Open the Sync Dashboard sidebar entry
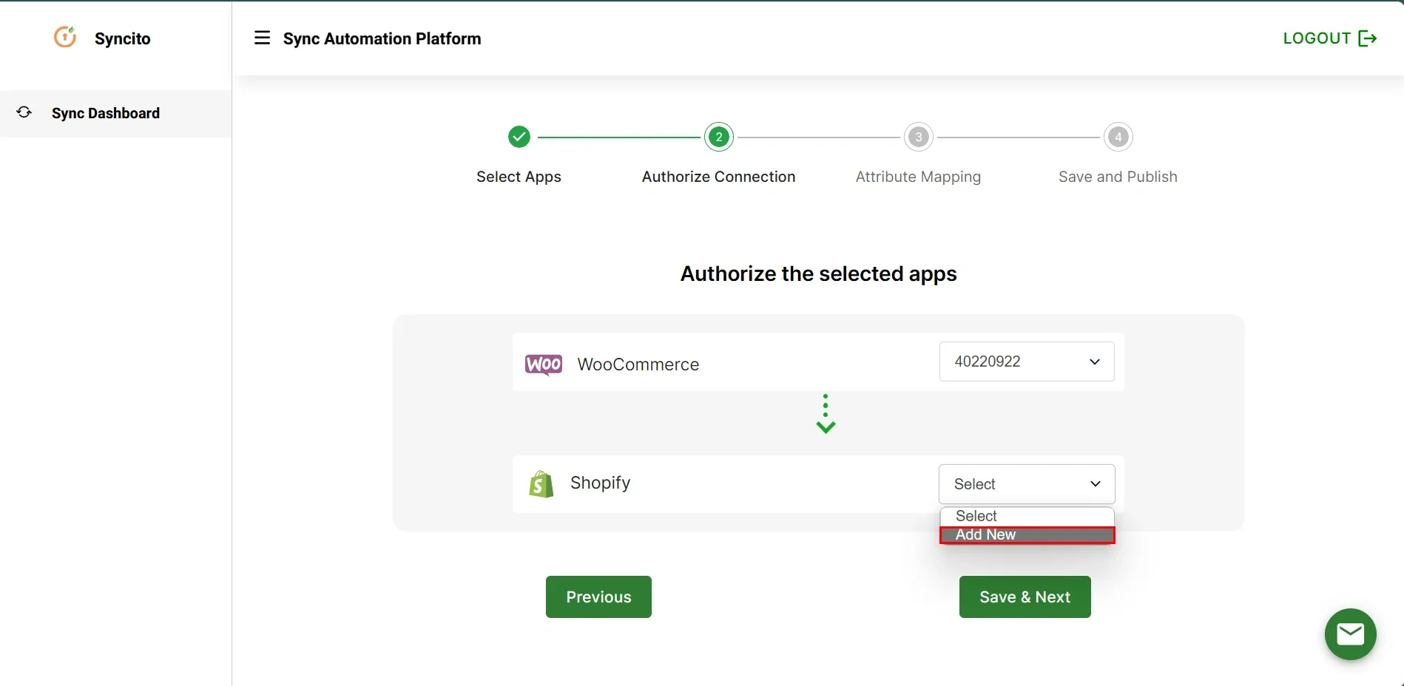This screenshot has height=686, width=1404. click(105, 113)
